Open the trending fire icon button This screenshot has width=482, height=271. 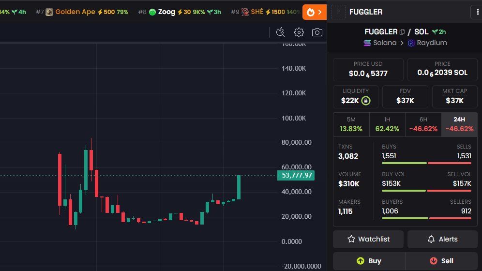coord(314,12)
